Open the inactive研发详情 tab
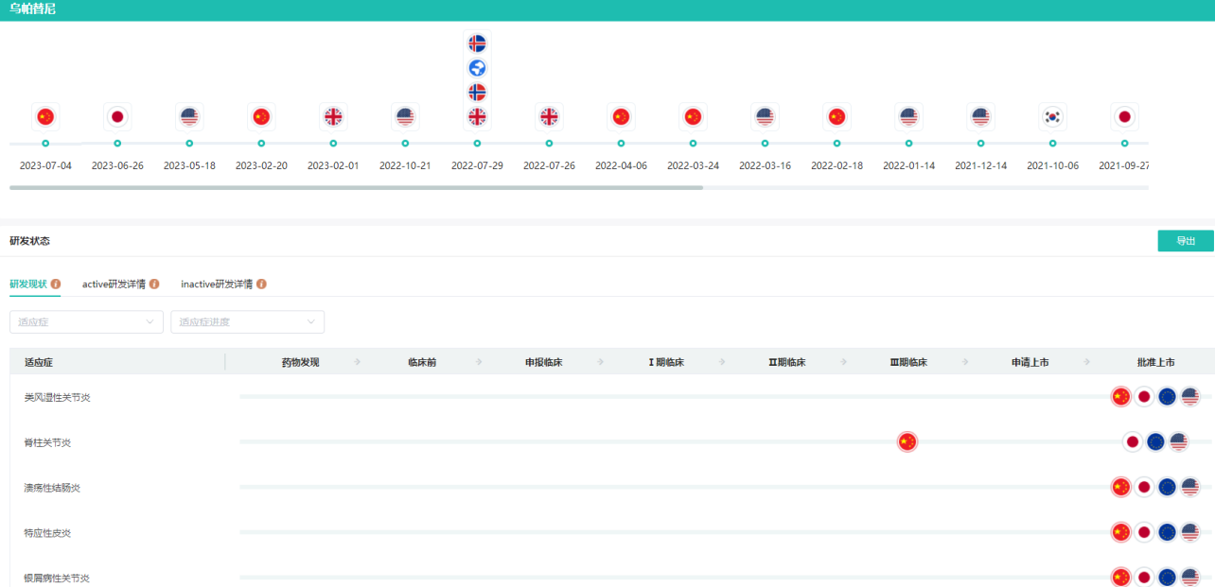 tap(217, 284)
